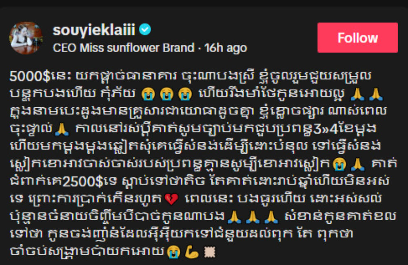Click the crying emoji beside the biceps emoji

coord(173,252)
